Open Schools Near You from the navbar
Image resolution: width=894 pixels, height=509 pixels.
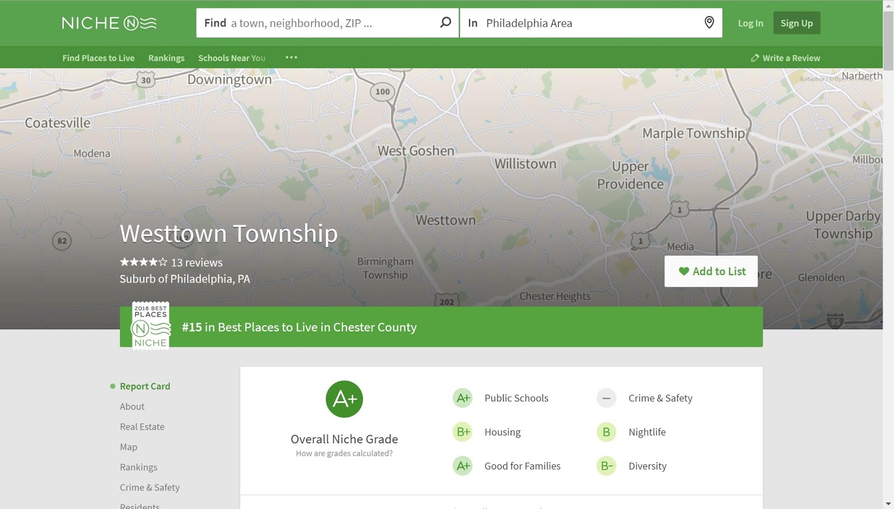coord(231,57)
